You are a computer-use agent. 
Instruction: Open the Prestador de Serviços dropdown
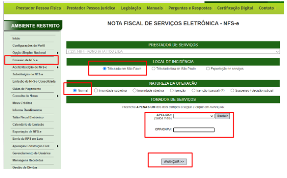coord(173,52)
